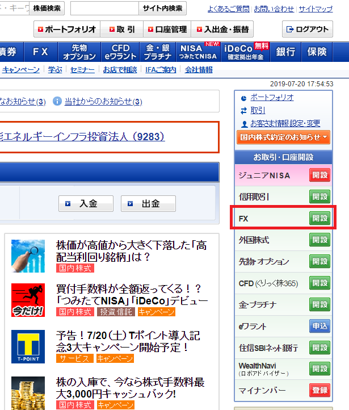Viewport: 349px width, 410px height.
Task: Click the person icon beside お客さま情報設定
Action: point(244,124)
